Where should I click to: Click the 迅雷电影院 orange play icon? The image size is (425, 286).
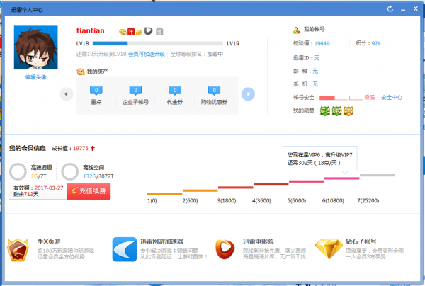pos(225,249)
